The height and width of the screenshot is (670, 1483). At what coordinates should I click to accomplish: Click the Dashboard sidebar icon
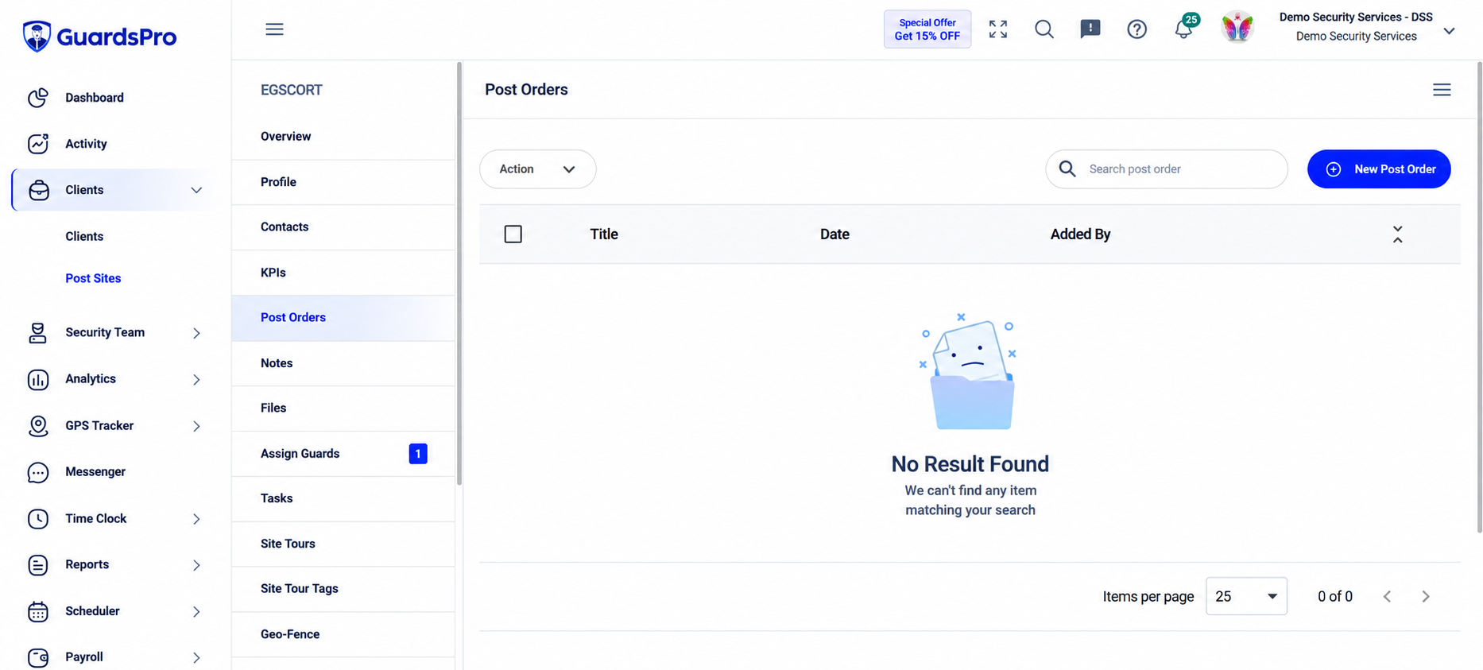pos(38,98)
